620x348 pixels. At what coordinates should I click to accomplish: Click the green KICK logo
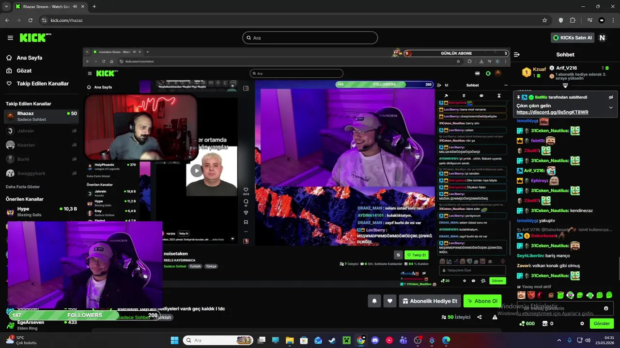[35, 38]
